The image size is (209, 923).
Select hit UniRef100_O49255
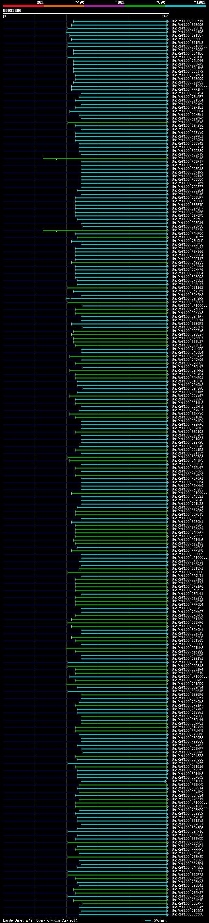coord(187,263)
